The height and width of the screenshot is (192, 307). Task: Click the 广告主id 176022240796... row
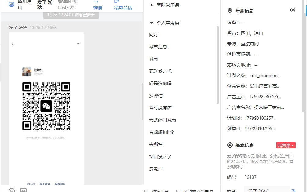254,97
